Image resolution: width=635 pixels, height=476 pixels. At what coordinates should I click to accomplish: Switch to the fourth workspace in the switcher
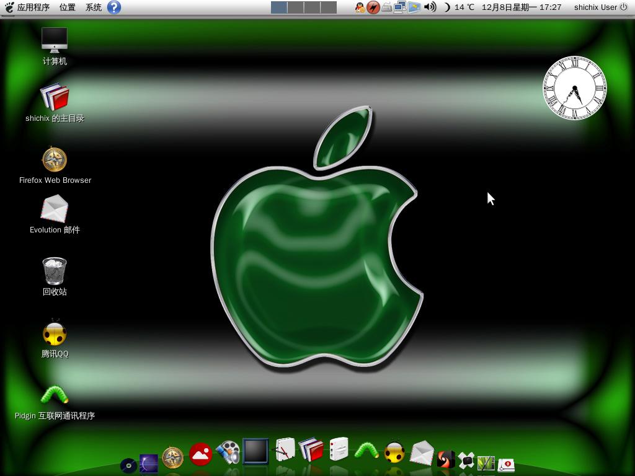point(329,7)
